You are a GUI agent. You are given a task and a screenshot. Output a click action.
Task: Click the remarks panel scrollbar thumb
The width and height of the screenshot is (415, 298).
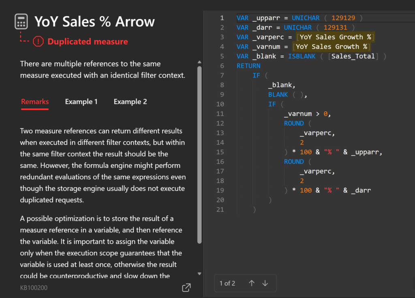[x=199, y=154]
